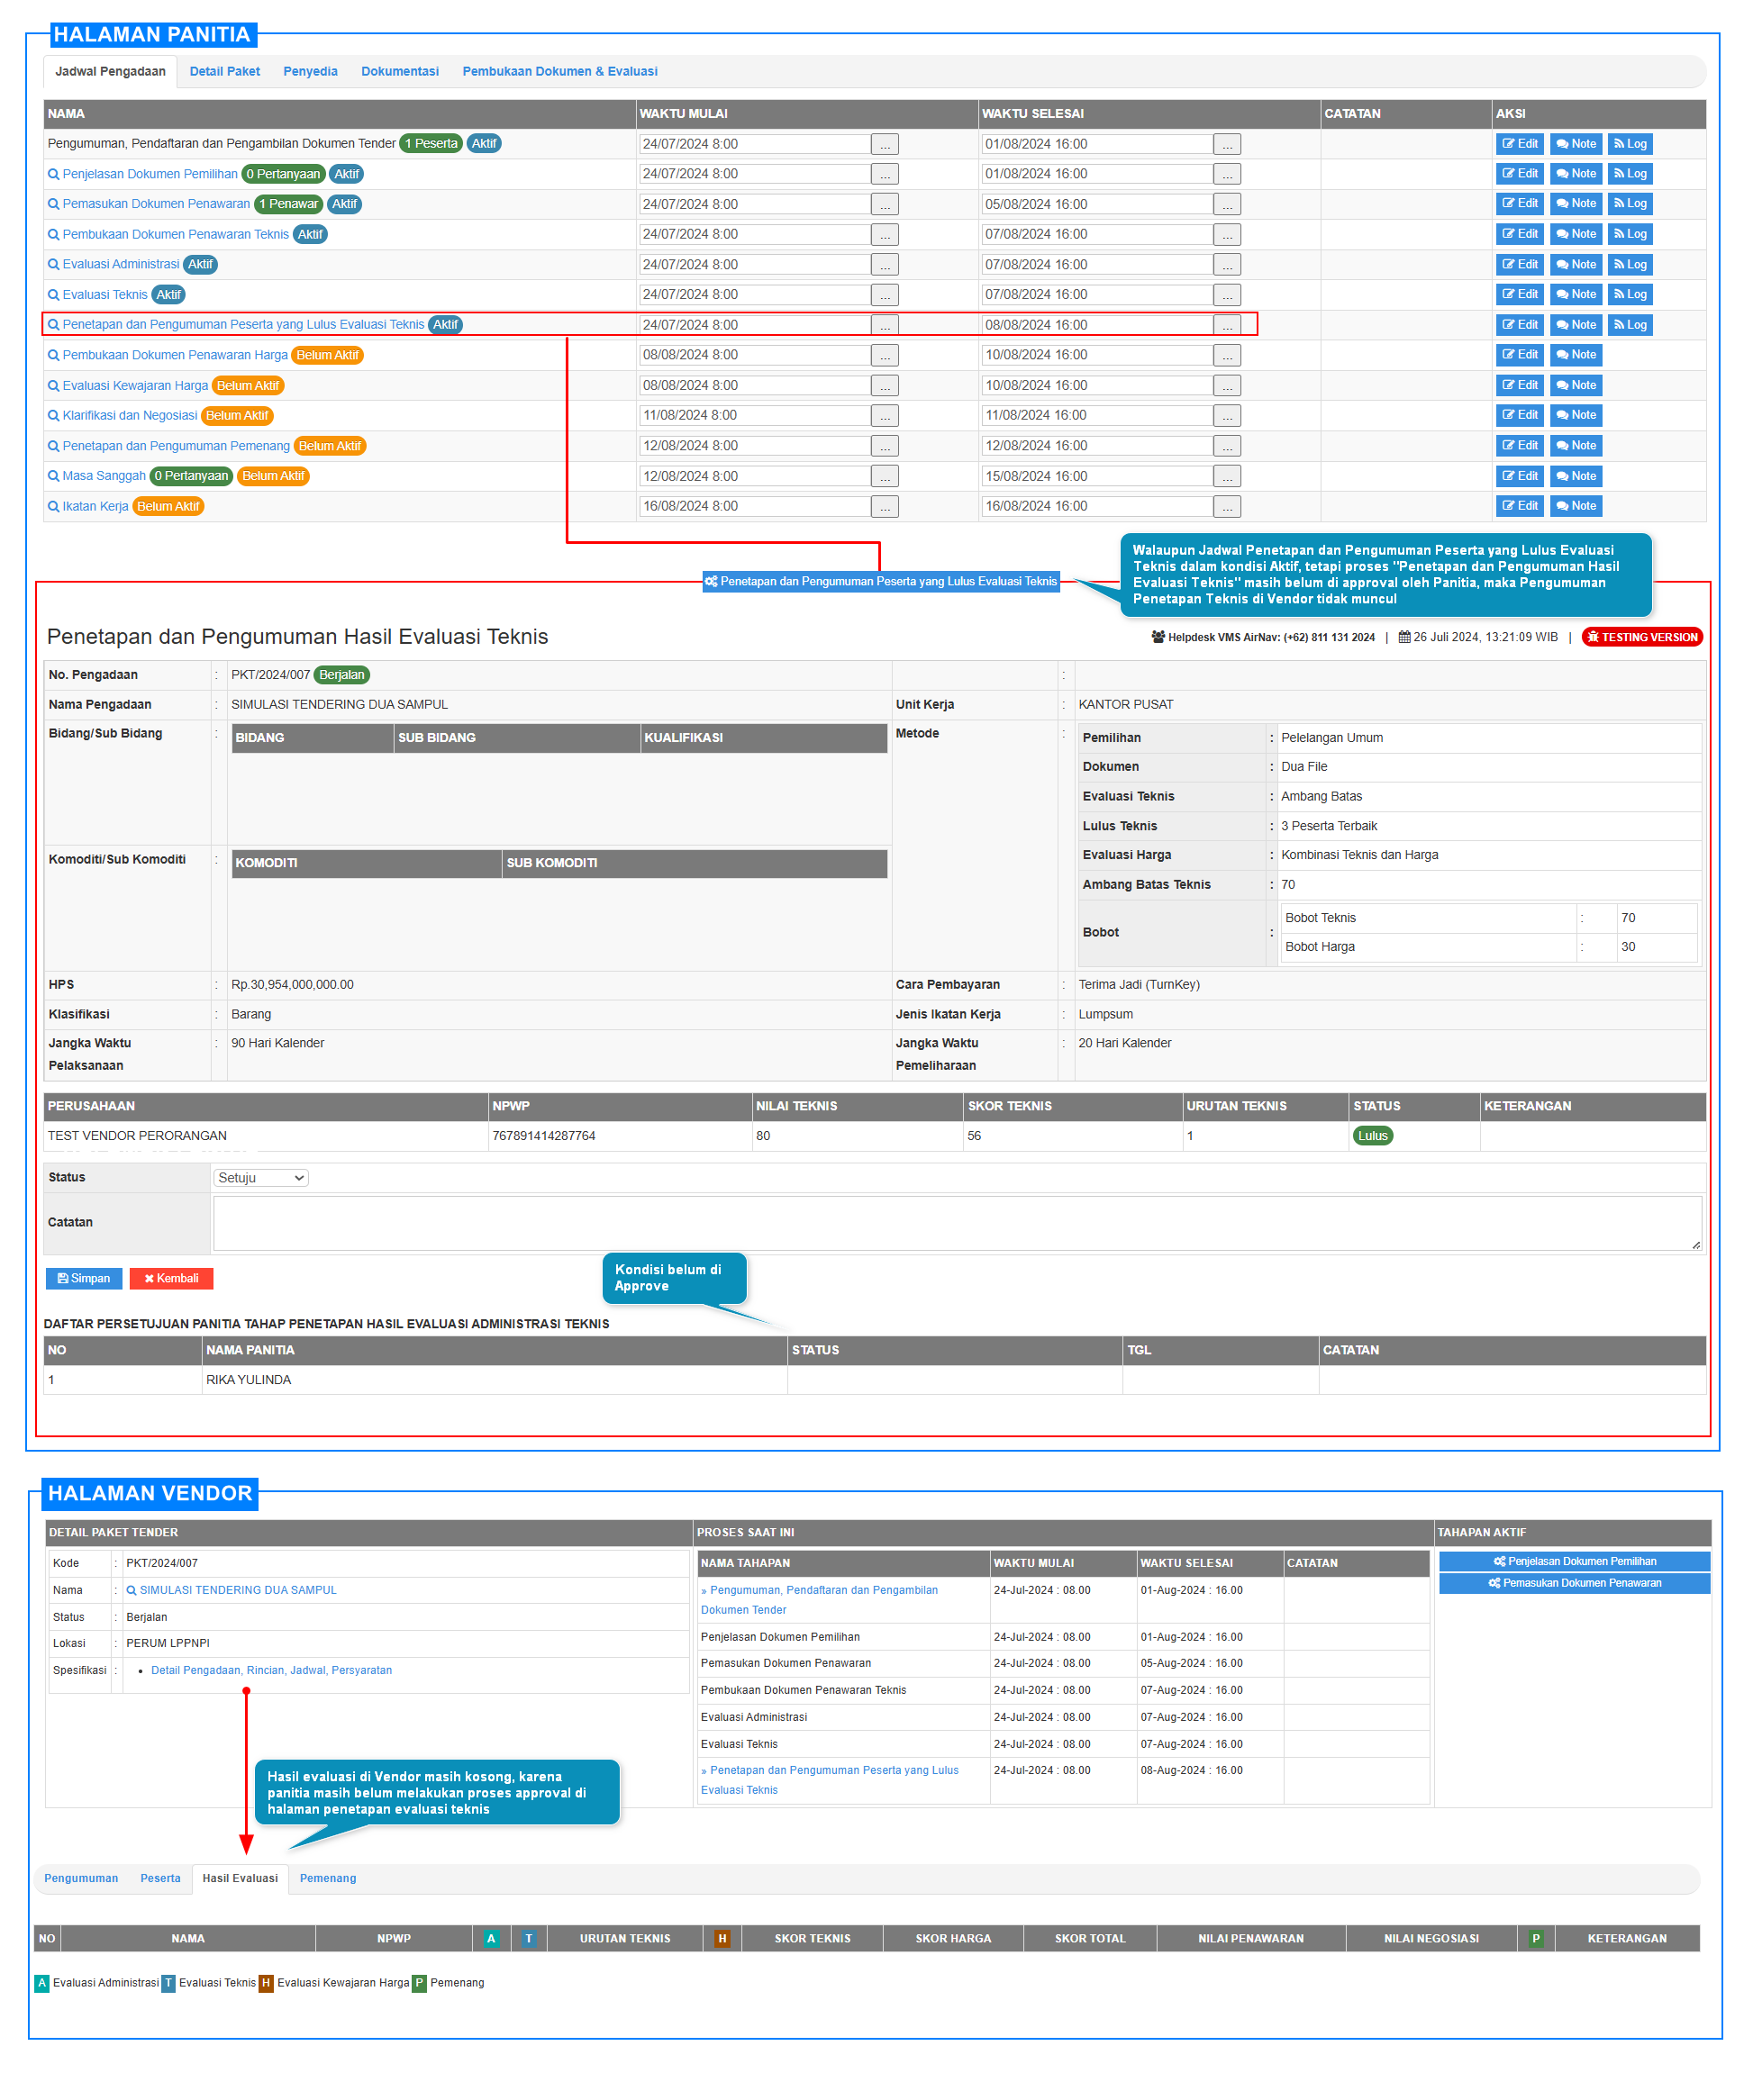Viewport: 1753px width, 2100px height.
Task: Click Edit button for Evaluasi Teknis row
Action: (x=1519, y=295)
